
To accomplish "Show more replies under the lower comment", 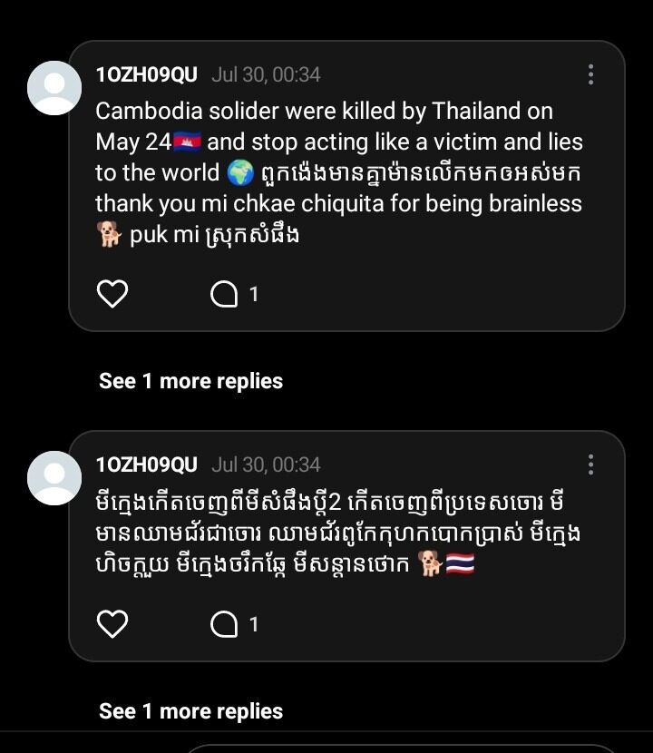I will pyautogui.click(x=190, y=711).
